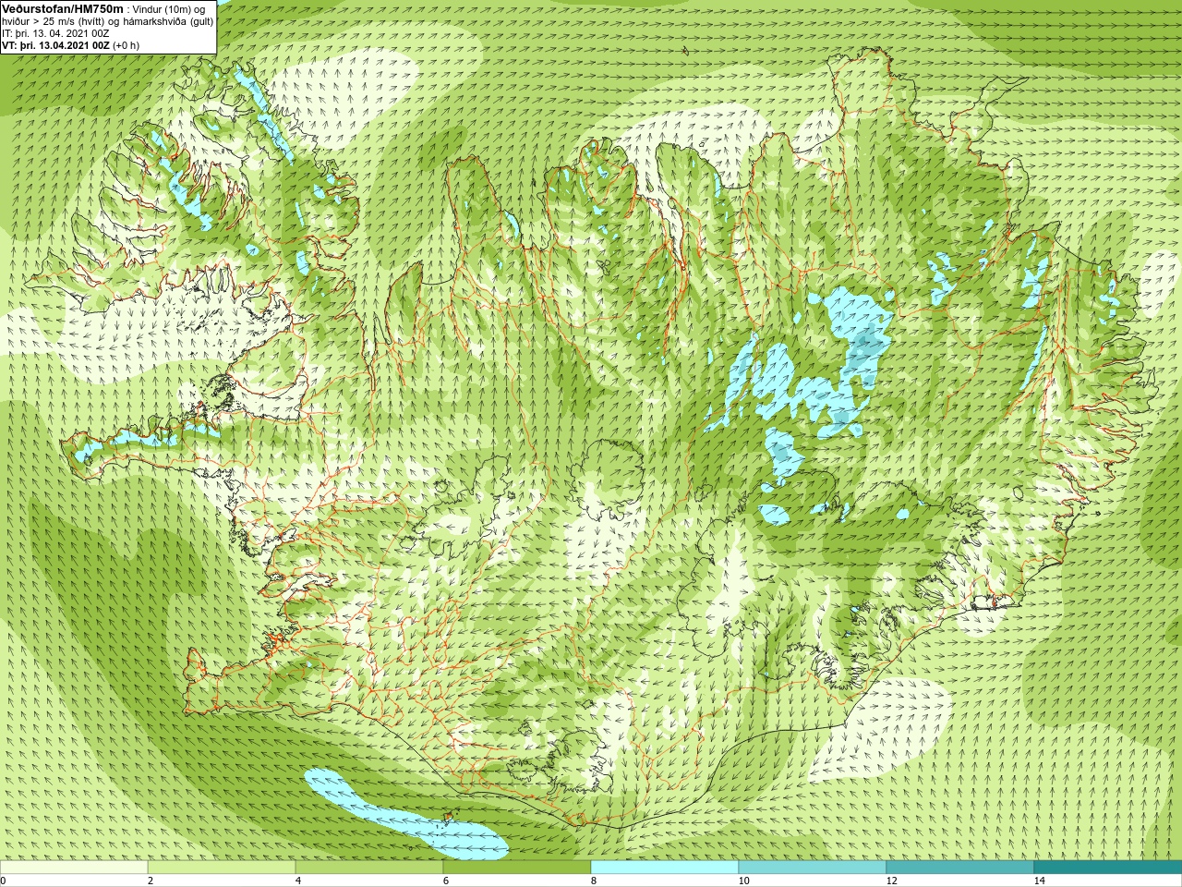Click the '12' label on the colour scale
The image size is (1182, 887).
point(891,881)
